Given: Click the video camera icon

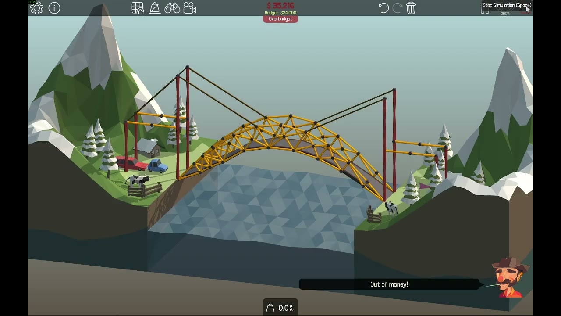Looking at the screenshot, I should pyautogui.click(x=190, y=8).
